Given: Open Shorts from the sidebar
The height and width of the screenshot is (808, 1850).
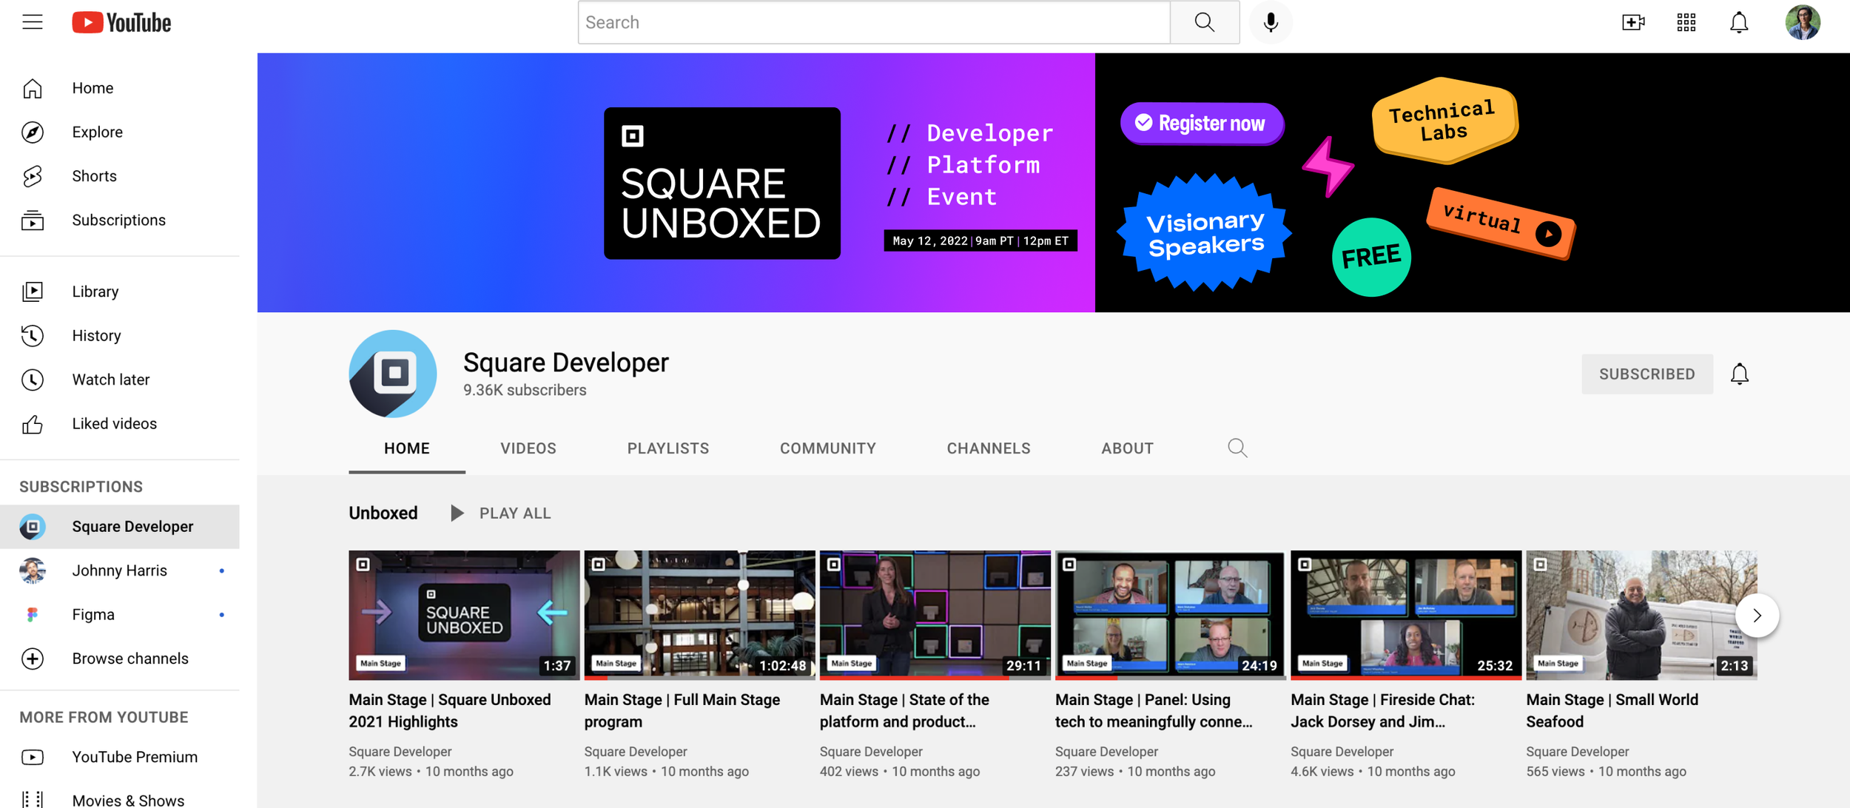Looking at the screenshot, I should (x=94, y=176).
